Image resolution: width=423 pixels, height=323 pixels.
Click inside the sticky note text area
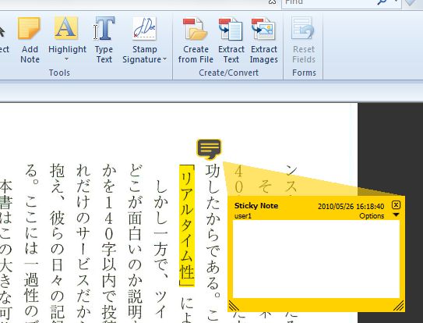(316, 259)
